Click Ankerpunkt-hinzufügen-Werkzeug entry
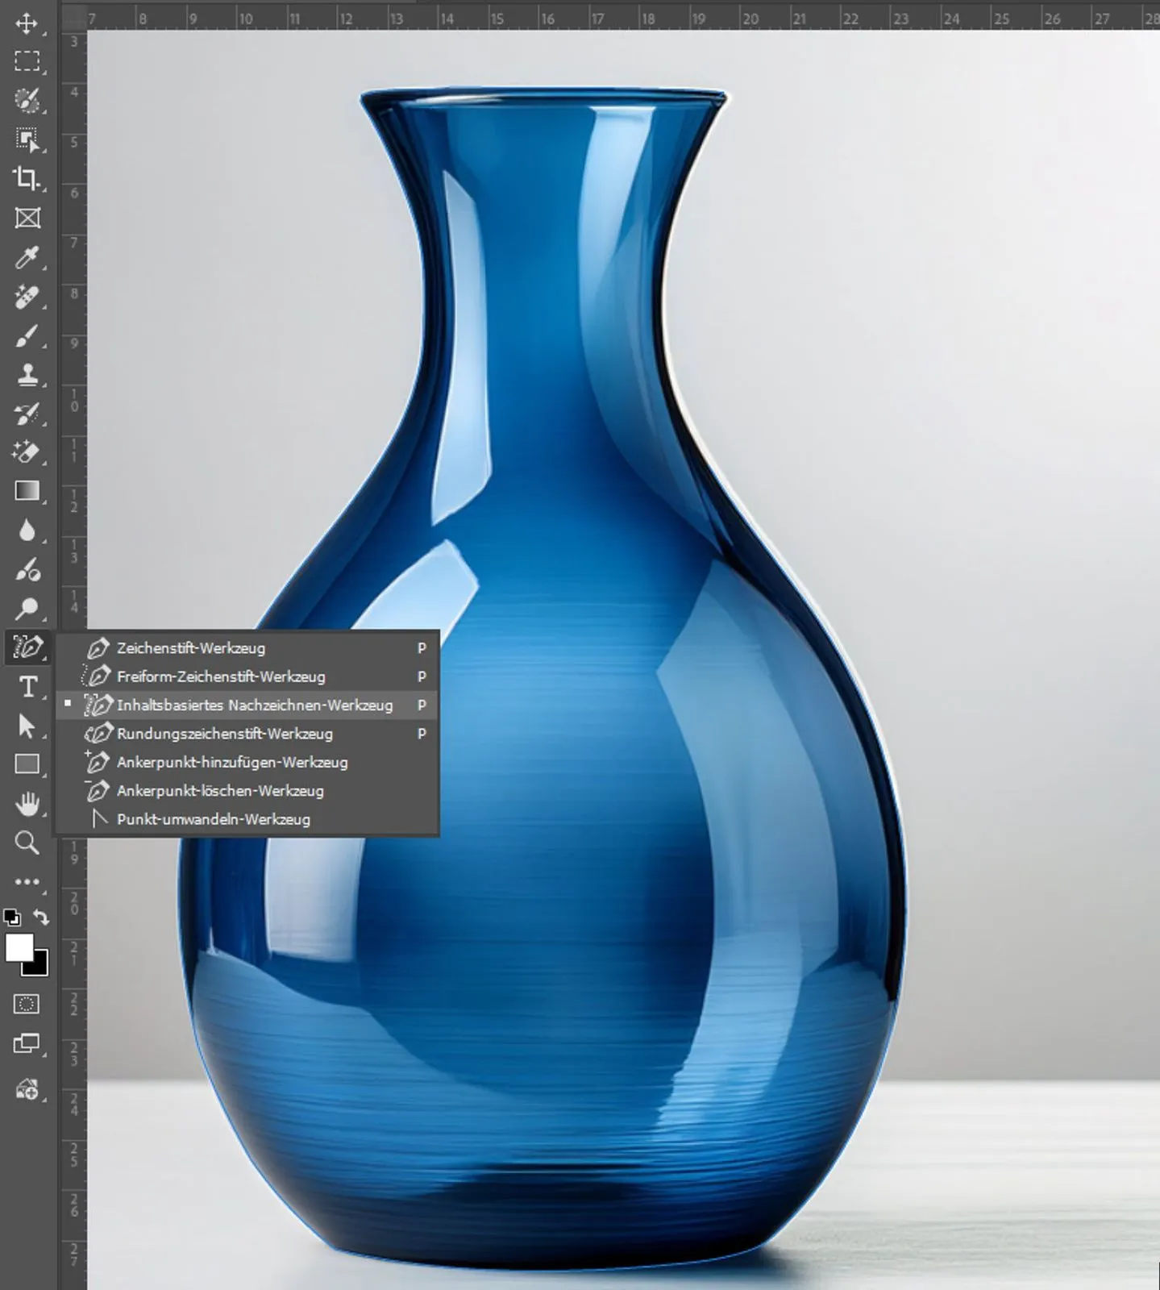Screen dimensions: 1160x1290 (231, 762)
